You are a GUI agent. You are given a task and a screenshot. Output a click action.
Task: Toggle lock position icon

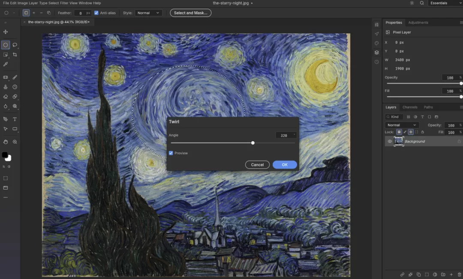pyautogui.click(x=411, y=132)
